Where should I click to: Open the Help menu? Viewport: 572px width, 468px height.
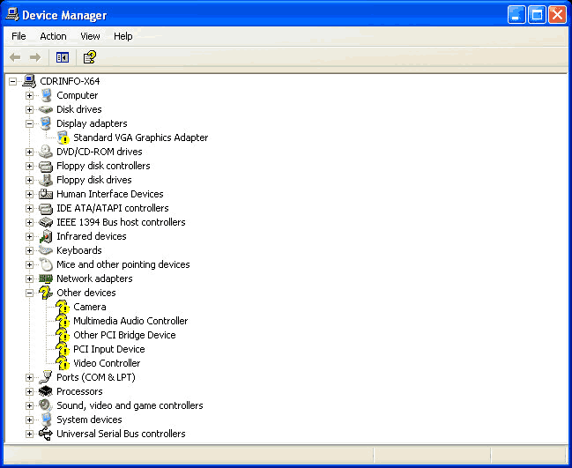coord(123,36)
